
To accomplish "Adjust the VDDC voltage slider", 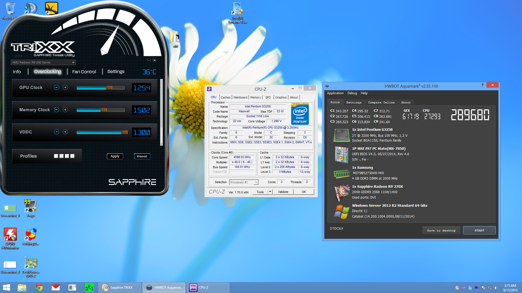I will tap(102, 132).
